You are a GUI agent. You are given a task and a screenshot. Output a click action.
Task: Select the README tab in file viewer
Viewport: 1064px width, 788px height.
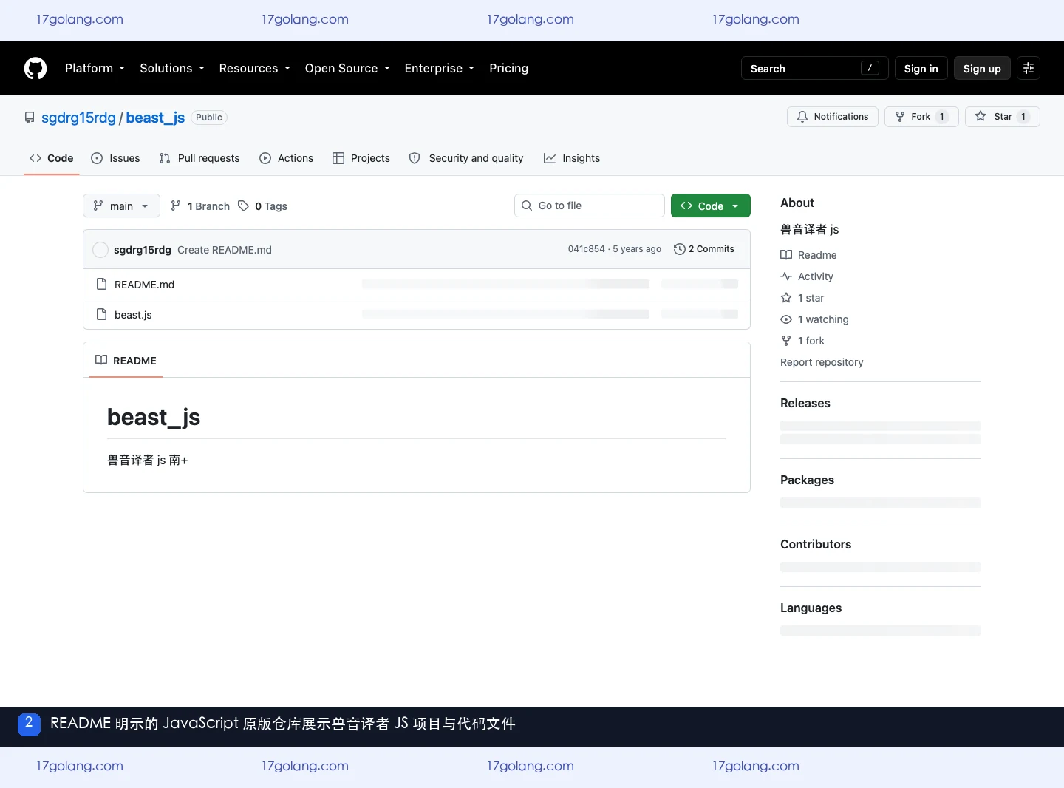point(126,361)
